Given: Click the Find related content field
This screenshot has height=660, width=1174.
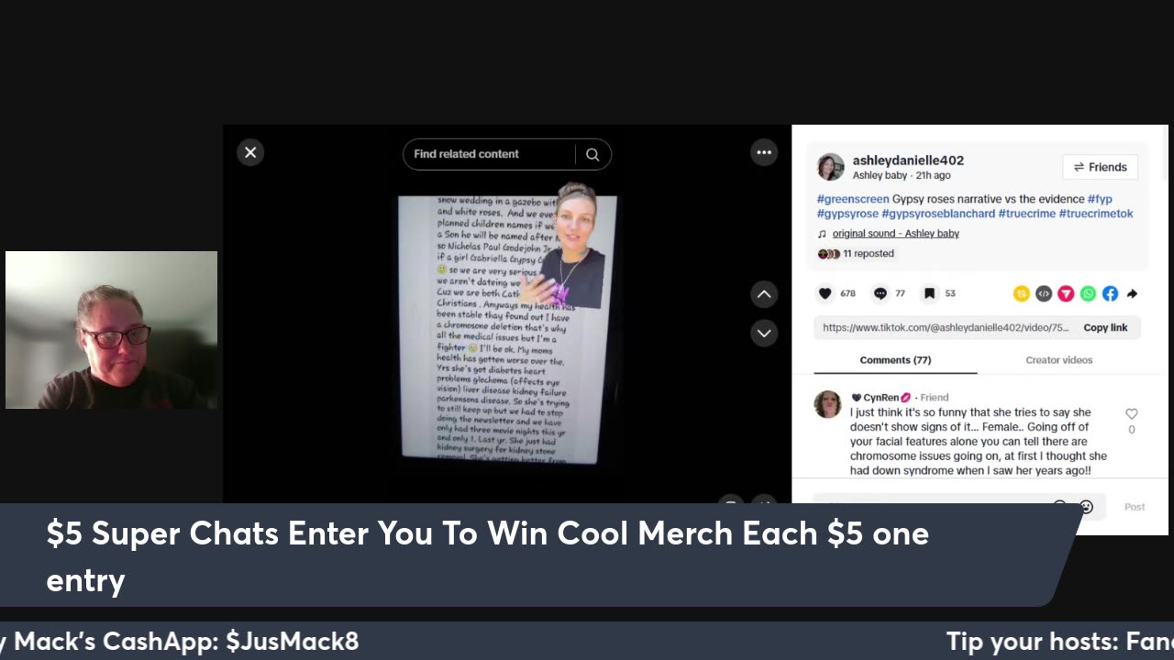Looking at the screenshot, I should pyautogui.click(x=490, y=154).
